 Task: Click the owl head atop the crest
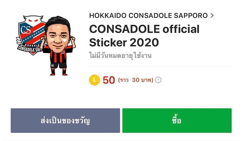(x=33, y=19)
